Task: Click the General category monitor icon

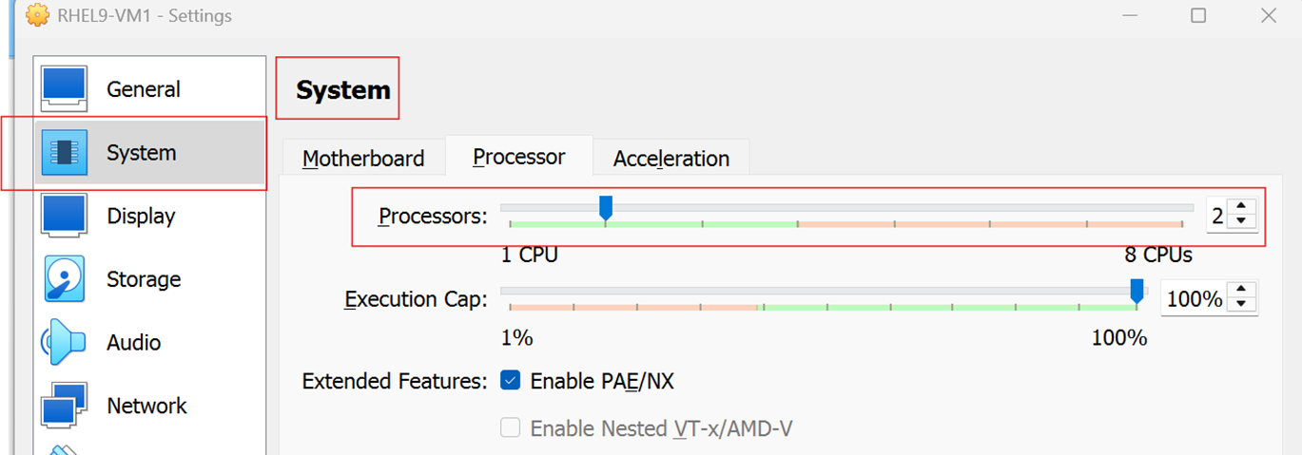Action: [65, 89]
